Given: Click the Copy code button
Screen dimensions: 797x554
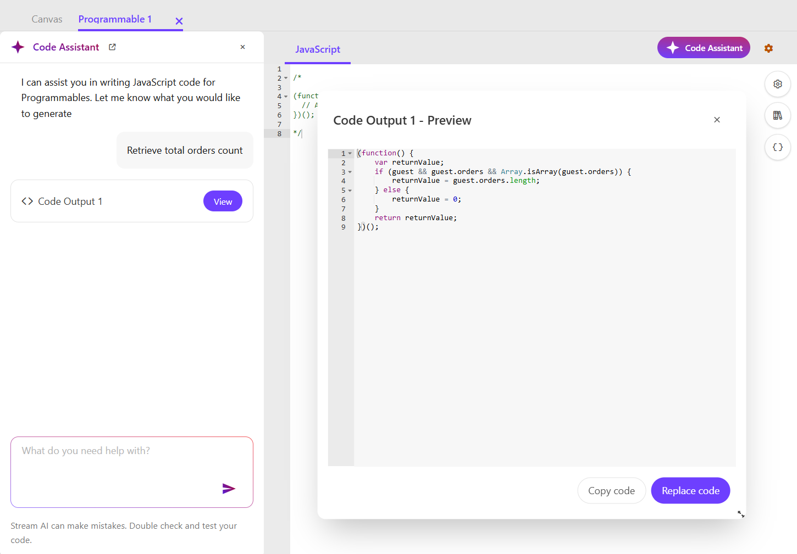Looking at the screenshot, I should click(611, 490).
